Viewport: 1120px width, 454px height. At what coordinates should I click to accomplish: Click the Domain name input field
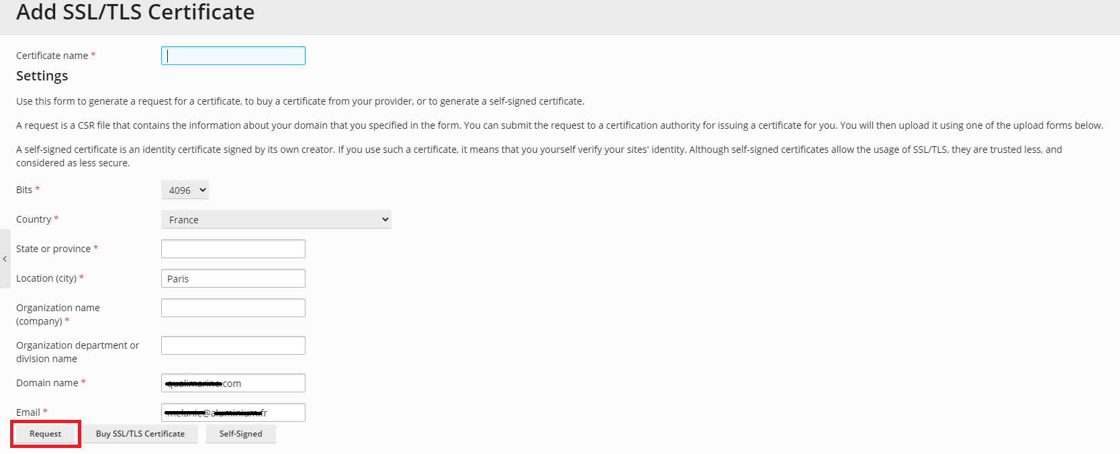233,383
